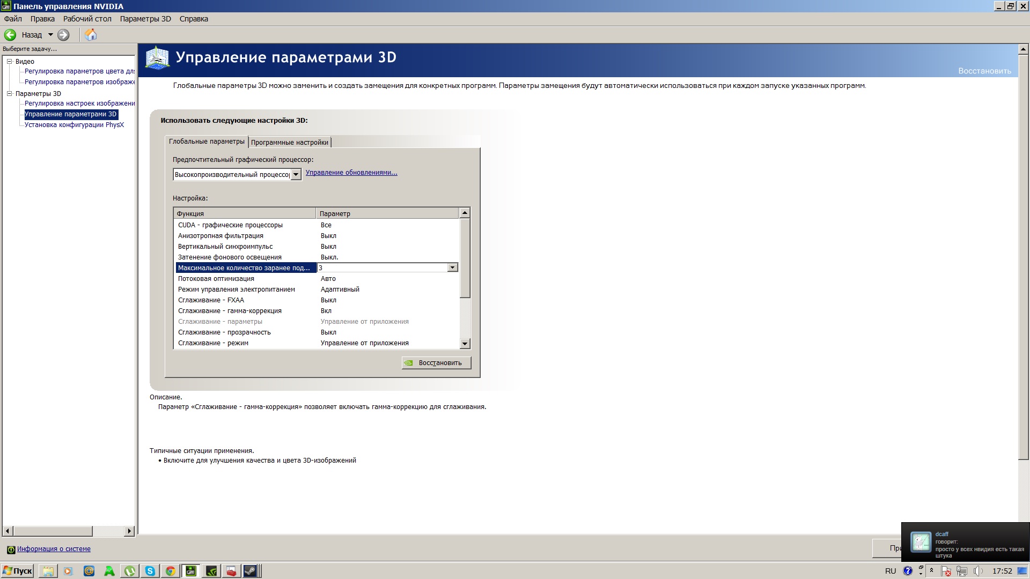This screenshot has height=579, width=1030.
Task: Select Анизотропная фильтрация setting row
Action: [x=317, y=236]
